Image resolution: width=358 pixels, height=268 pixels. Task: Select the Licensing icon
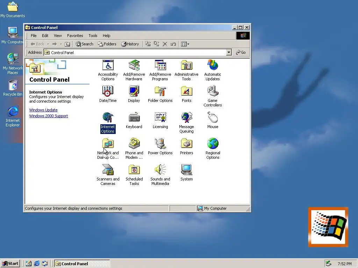[160, 120]
